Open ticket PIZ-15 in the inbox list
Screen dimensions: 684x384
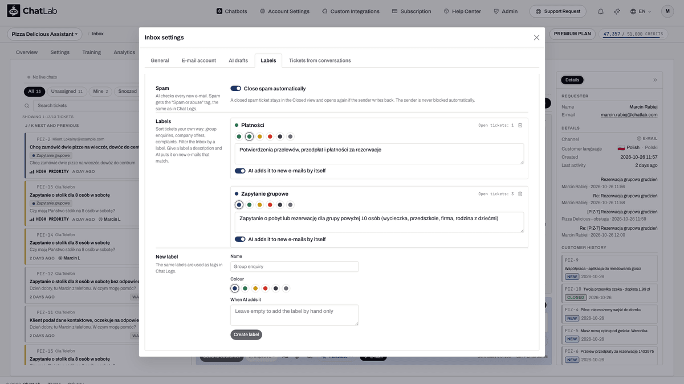pyautogui.click(x=82, y=203)
